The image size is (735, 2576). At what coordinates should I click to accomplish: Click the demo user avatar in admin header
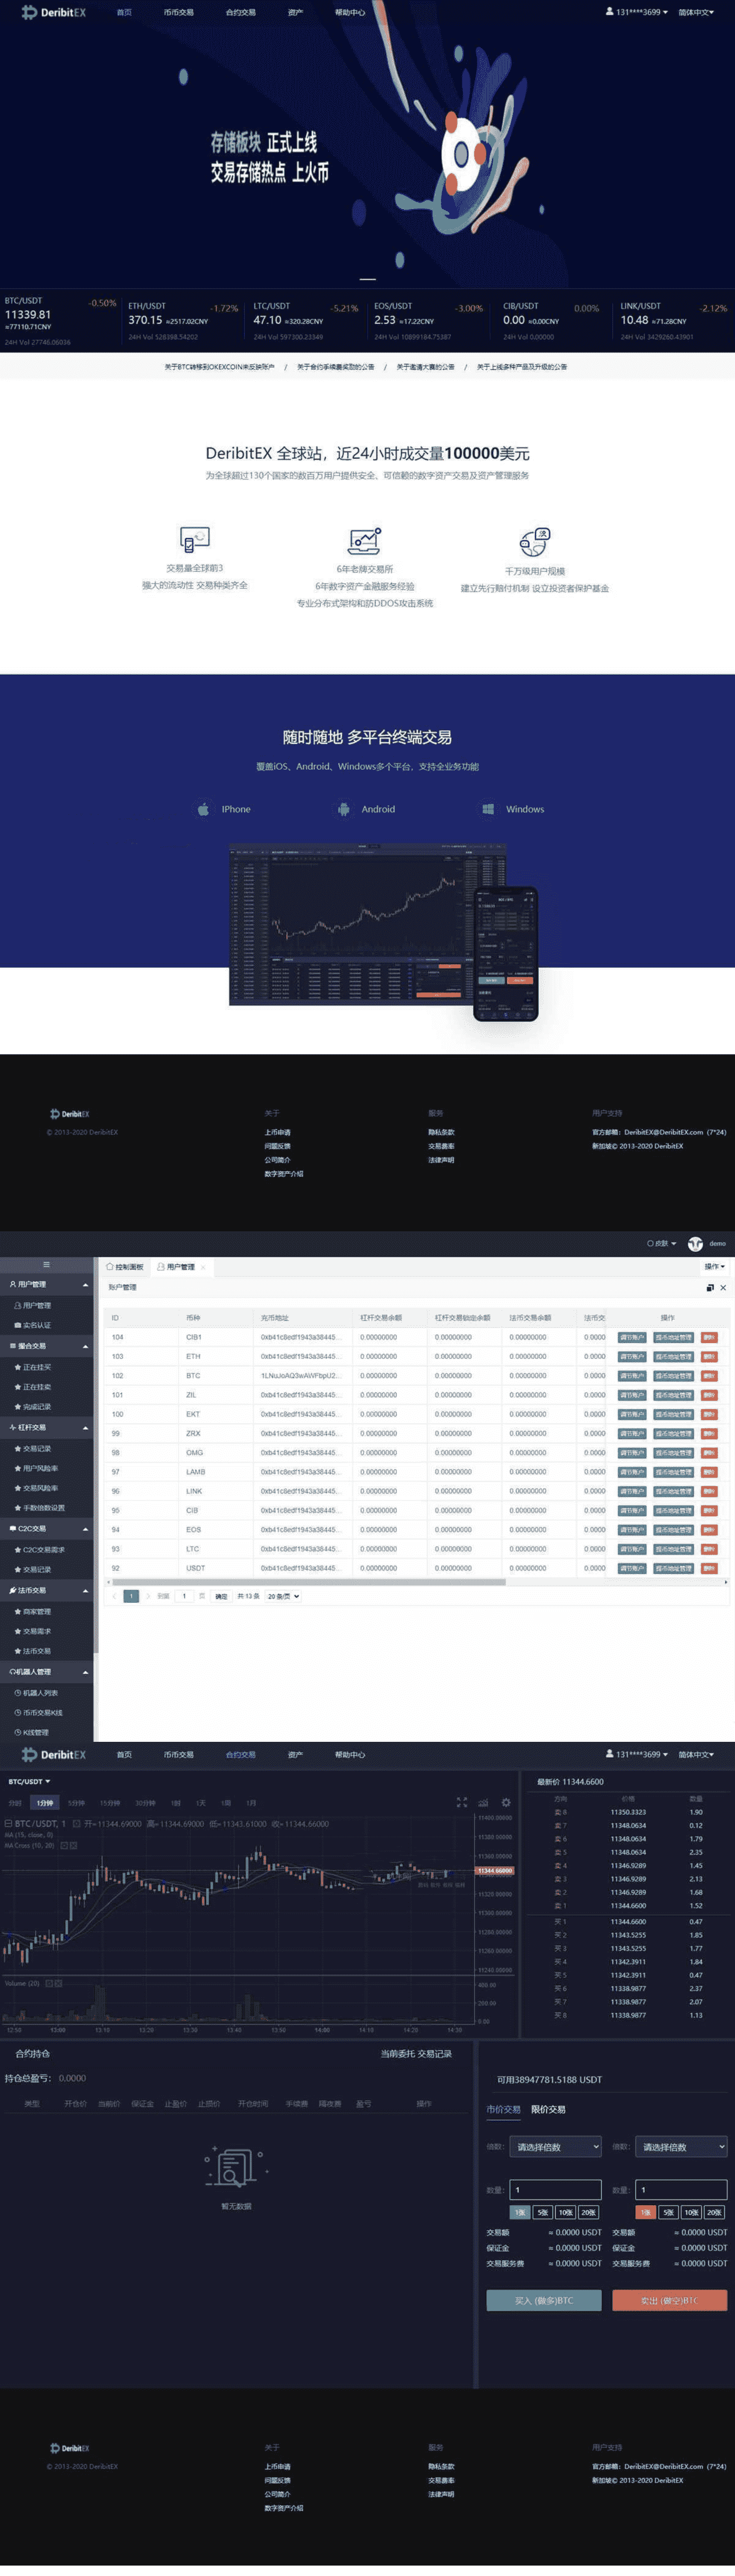point(695,1243)
